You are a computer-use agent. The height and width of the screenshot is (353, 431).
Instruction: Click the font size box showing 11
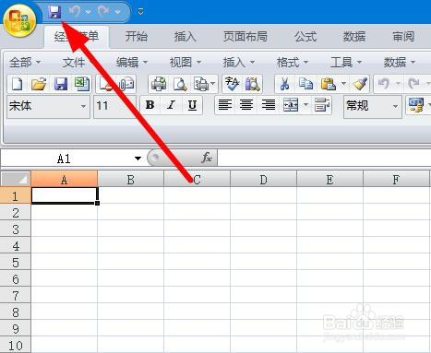click(x=114, y=106)
